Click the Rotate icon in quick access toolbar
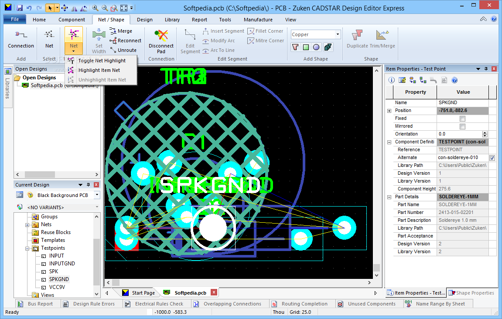Screen dimensions: 502x319 (x=84, y=8)
